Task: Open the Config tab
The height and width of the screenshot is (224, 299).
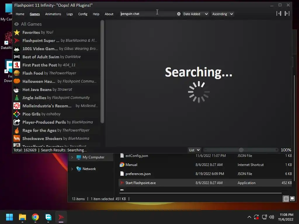Action: [83, 14]
